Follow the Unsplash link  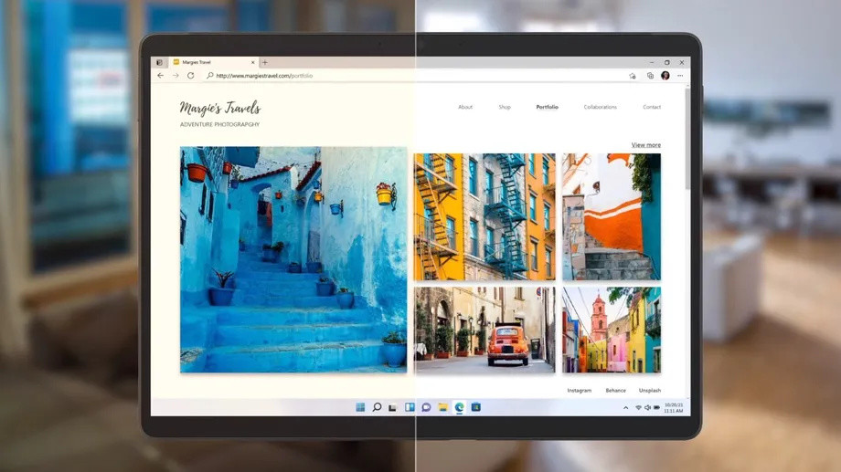650,391
